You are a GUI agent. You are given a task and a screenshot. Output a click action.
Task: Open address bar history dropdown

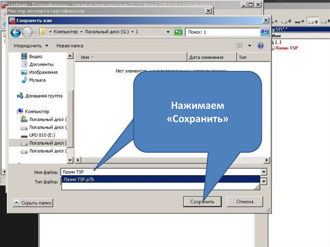(x=168, y=32)
